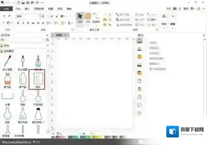This screenshot has width=207, height=145.
Task: Click the Find magnifier above Edit
Action: tap(172, 16)
